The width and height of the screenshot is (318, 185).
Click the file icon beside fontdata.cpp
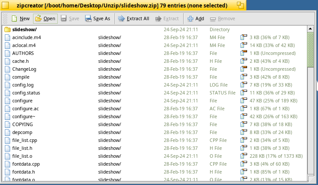point(7,164)
